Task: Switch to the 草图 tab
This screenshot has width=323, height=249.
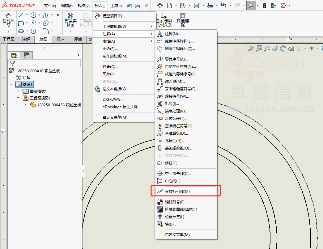Action: click(43, 39)
